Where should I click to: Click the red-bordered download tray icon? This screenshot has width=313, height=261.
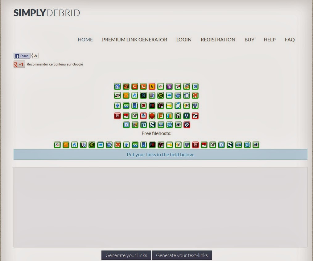[x=143, y=116]
